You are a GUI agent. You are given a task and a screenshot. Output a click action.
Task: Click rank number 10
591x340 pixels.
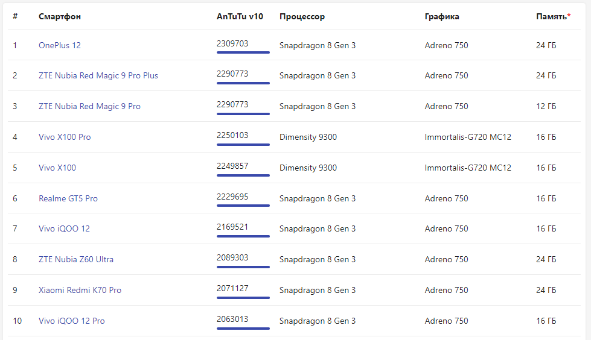click(18, 321)
